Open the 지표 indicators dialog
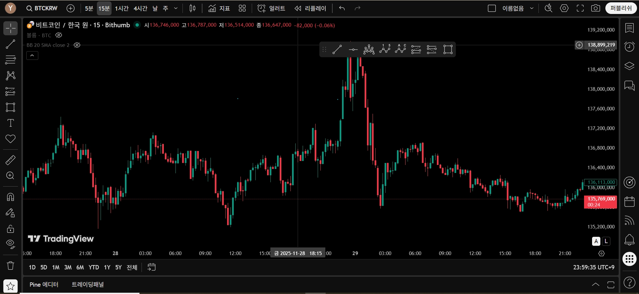Image resolution: width=639 pixels, height=294 pixels. tap(219, 8)
